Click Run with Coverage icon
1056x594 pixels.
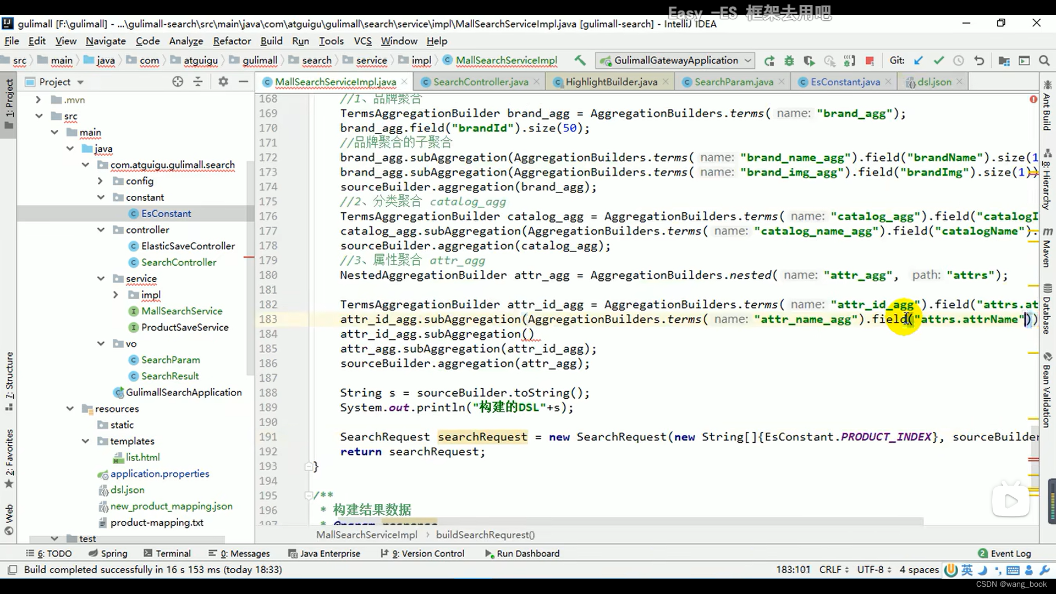pyautogui.click(x=809, y=61)
